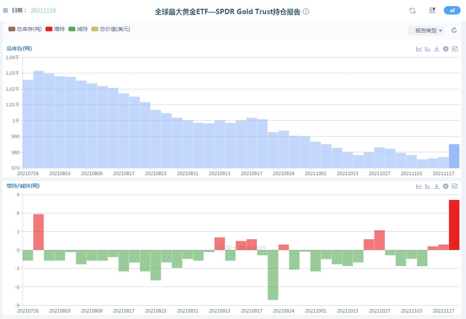Click the 20211001 label under the 总库存 chart
This screenshot has width=466, height=319.
(316, 173)
